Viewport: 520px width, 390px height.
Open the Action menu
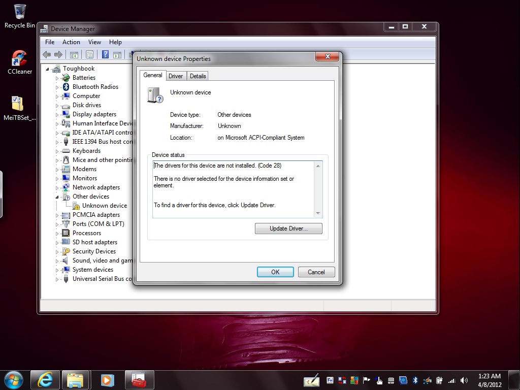[71, 42]
